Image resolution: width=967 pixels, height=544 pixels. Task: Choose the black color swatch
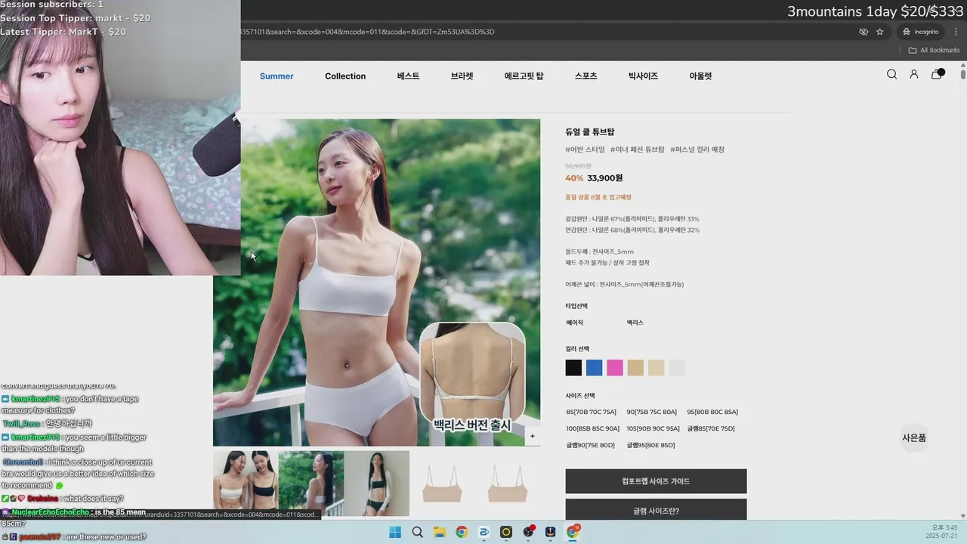coord(573,368)
